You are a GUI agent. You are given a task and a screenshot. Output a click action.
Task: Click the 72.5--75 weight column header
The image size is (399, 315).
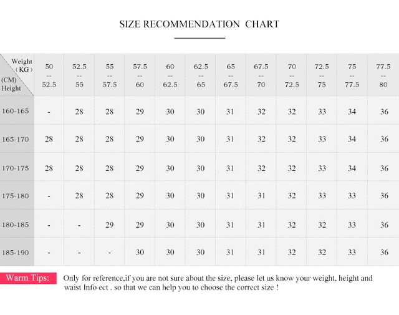tap(322, 75)
